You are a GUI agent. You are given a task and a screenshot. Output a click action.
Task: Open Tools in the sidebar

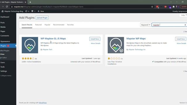click(3, 67)
